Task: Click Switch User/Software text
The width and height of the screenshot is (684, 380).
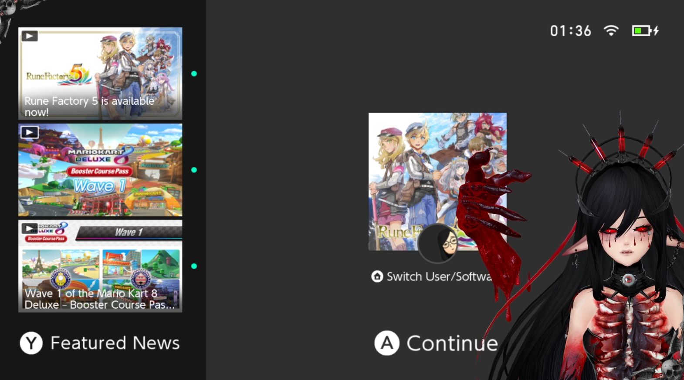Action: tap(439, 277)
